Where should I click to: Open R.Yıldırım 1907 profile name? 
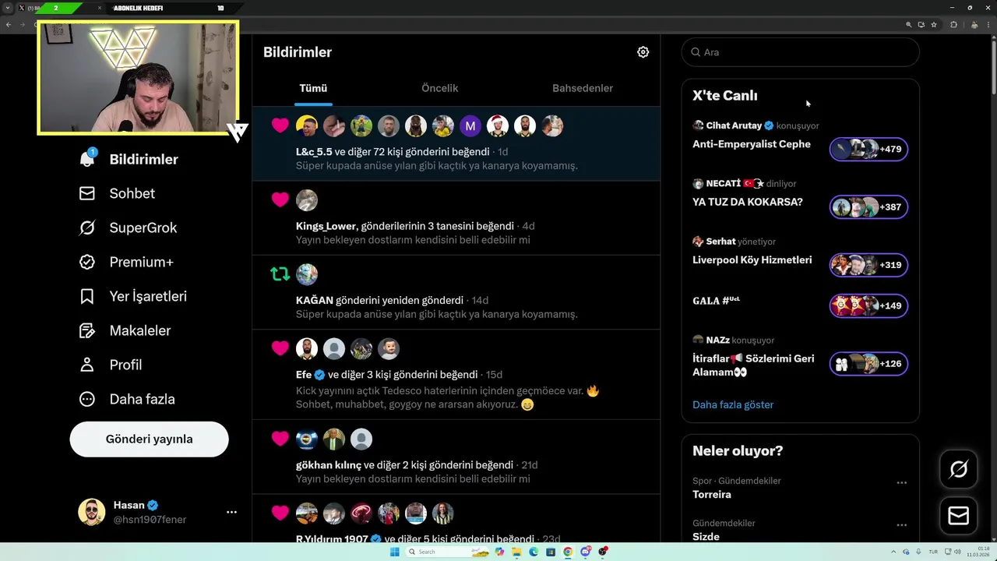pos(333,539)
